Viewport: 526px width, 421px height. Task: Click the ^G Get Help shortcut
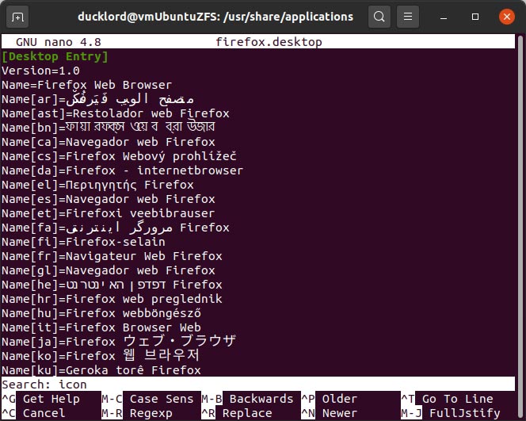click(40, 399)
